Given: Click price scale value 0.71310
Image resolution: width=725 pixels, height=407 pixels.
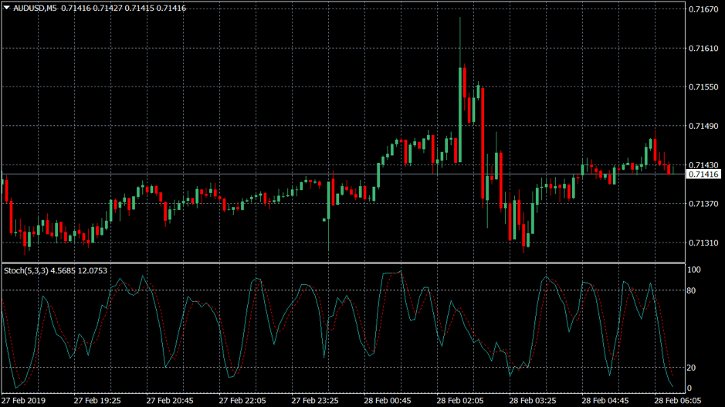Looking at the screenshot, I should click(x=703, y=243).
